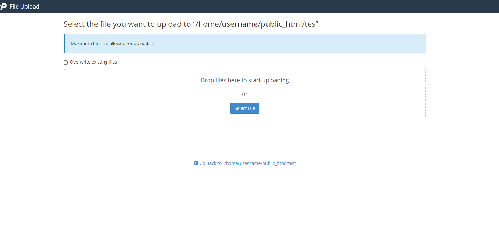Click the Maximum file size allowed for upload text
The height and width of the screenshot is (231, 499).
112,44
